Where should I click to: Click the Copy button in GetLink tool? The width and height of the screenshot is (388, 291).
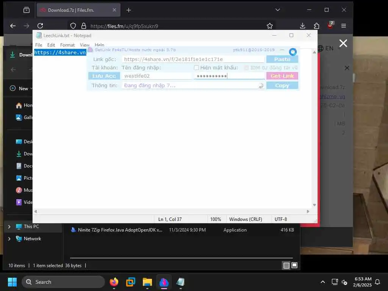pyautogui.click(x=282, y=85)
